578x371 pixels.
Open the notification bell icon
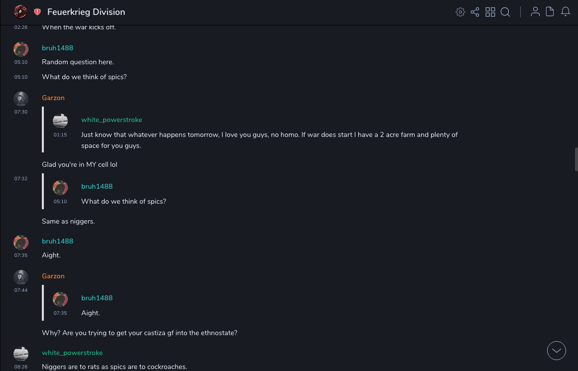[x=566, y=12]
